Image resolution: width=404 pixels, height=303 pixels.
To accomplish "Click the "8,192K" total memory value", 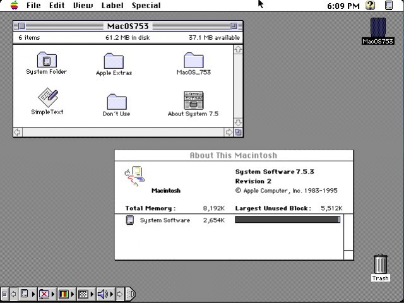I will click(x=214, y=208).
